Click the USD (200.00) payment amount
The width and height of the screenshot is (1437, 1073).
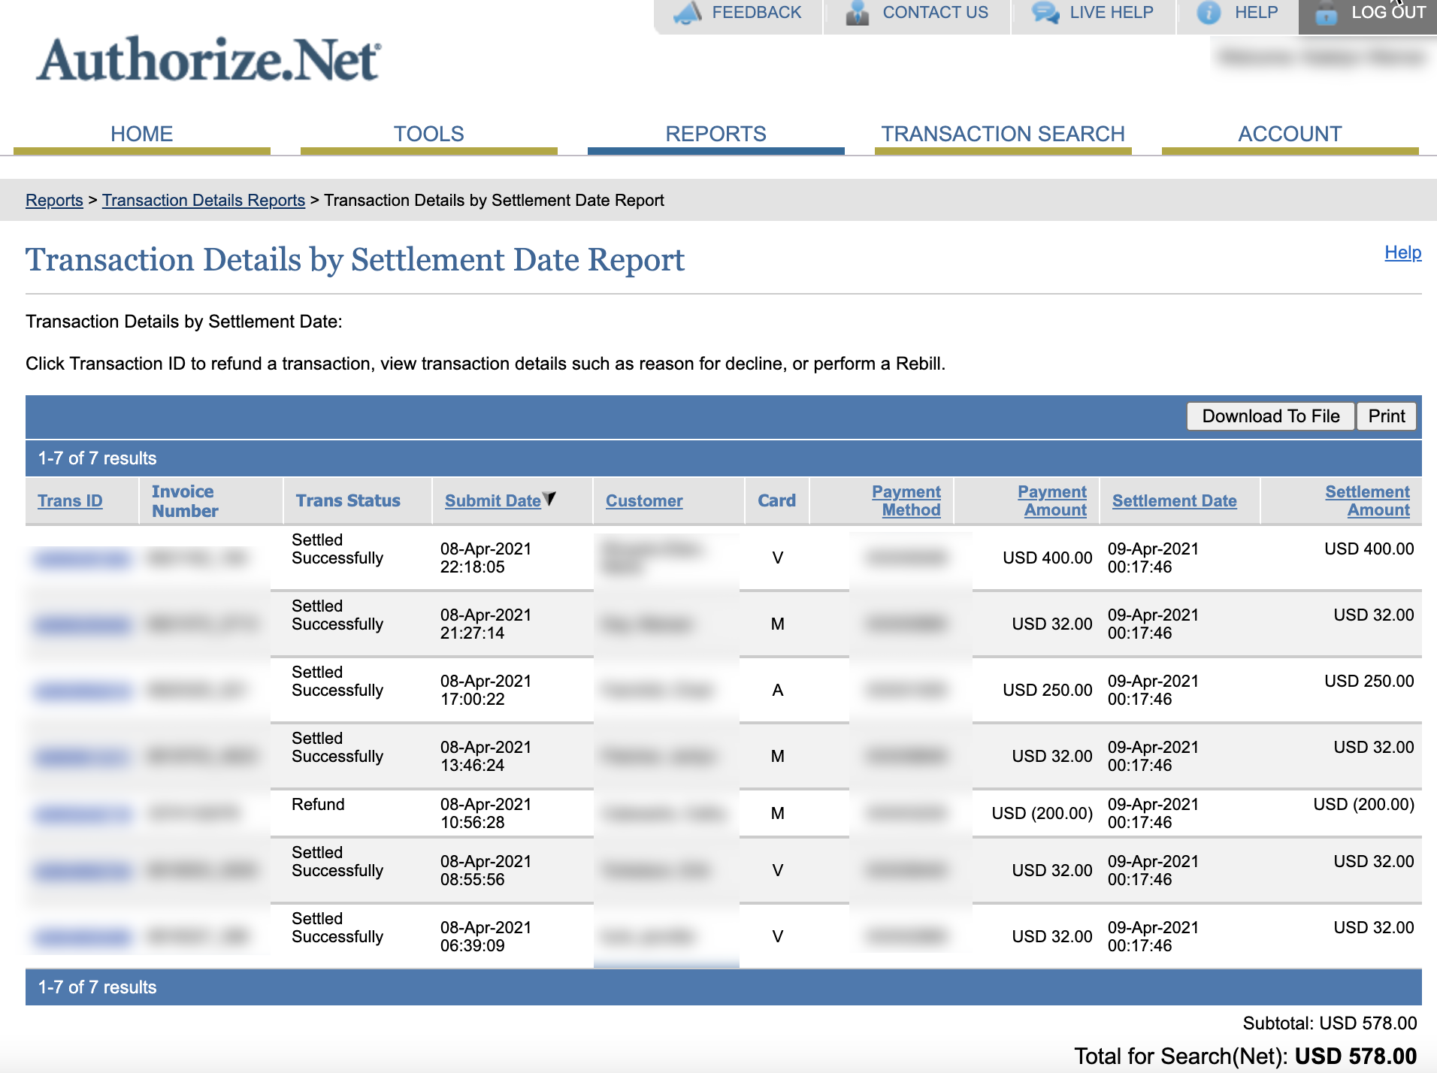pos(1042,814)
